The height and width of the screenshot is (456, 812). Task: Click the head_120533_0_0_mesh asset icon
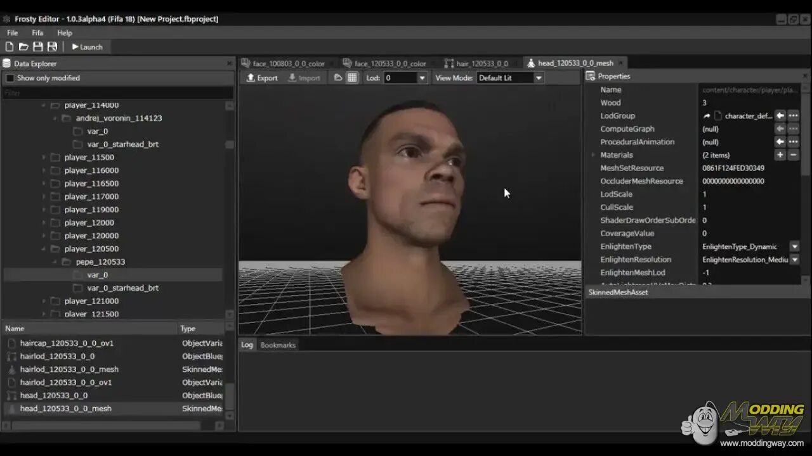pyautogui.click(x=11, y=408)
